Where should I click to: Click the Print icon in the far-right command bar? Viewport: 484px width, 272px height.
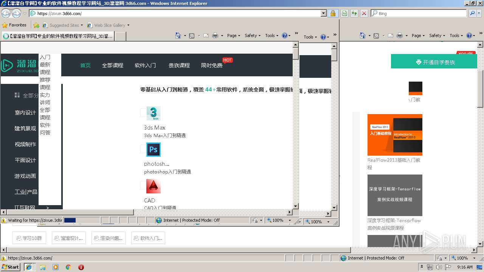tap(400, 36)
